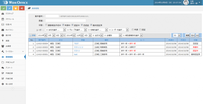Screen dimensions: 203x104
Task: Click the 案件番号 input field
Action: [52, 16]
